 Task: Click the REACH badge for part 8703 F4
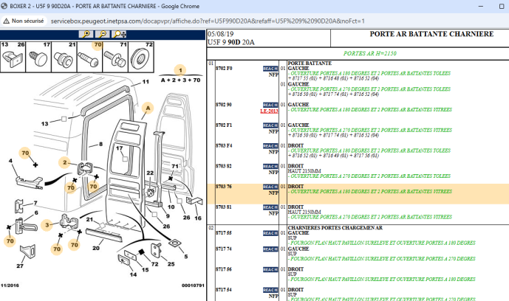pos(270,146)
